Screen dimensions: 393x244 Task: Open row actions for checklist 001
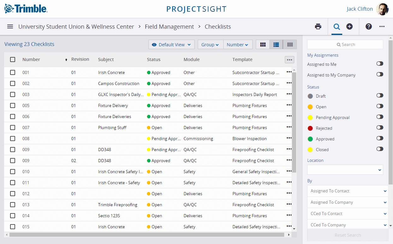[x=289, y=72]
